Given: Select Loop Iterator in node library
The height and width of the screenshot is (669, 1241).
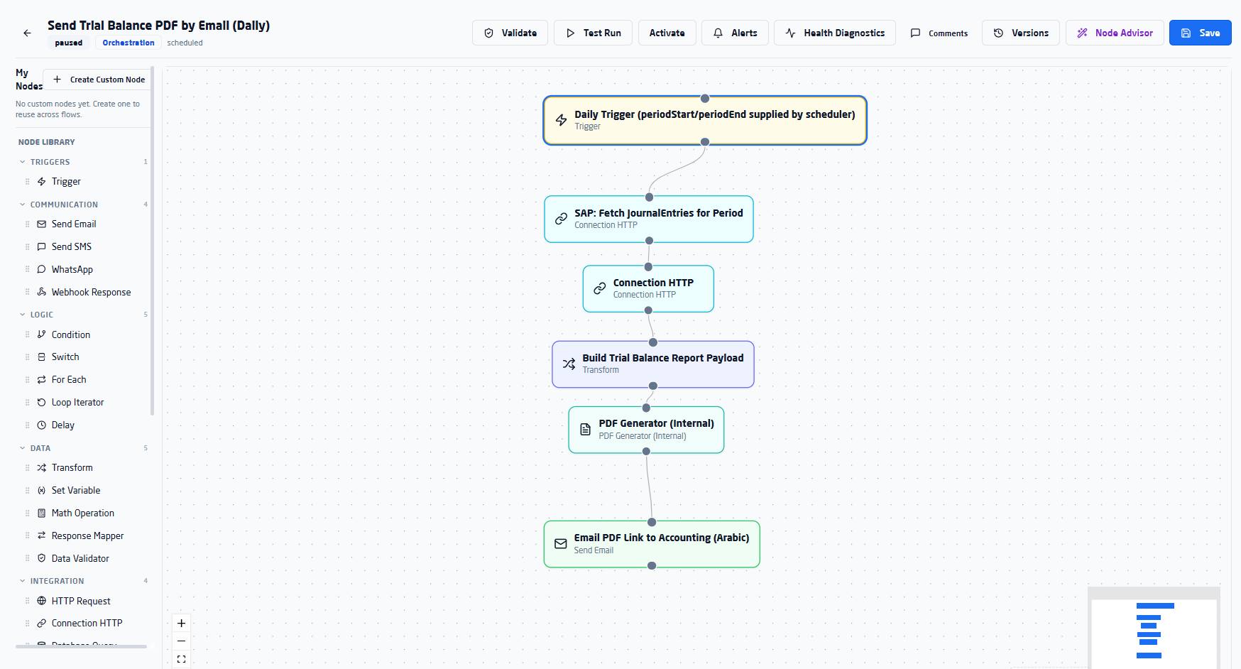Looking at the screenshot, I should coord(84,403).
